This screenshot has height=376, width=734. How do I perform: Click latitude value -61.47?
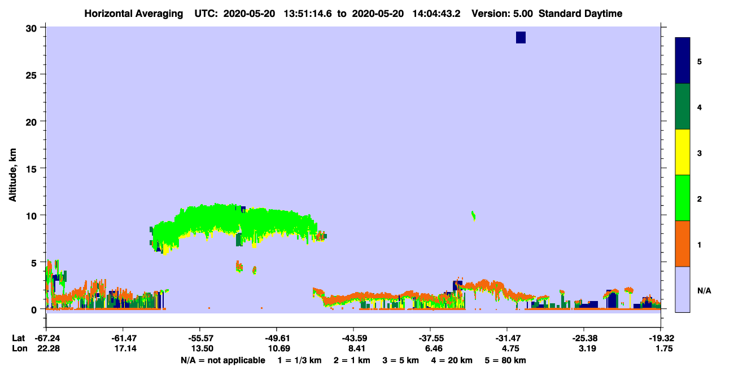point(123,338)
